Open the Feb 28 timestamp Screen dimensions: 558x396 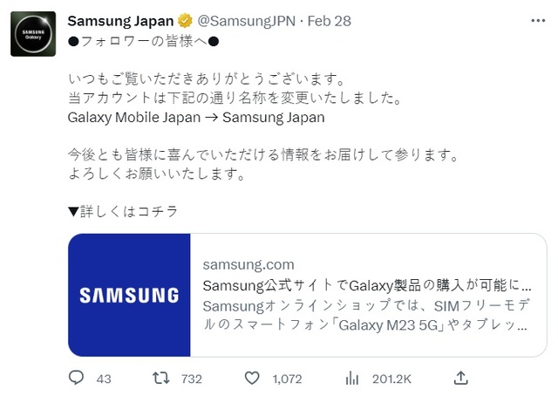[330, 21]
